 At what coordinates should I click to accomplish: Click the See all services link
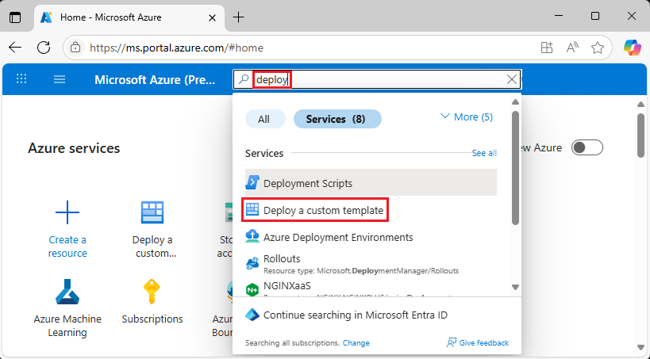(x=484, y=153)
